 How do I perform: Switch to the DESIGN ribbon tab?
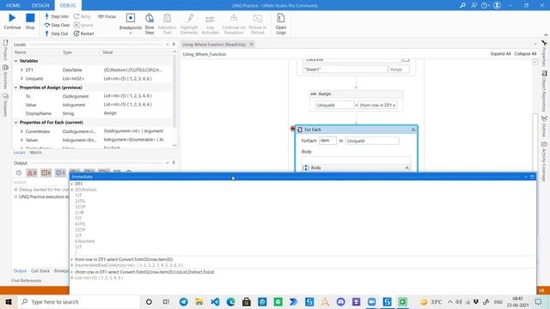click(x=40, y=5)
